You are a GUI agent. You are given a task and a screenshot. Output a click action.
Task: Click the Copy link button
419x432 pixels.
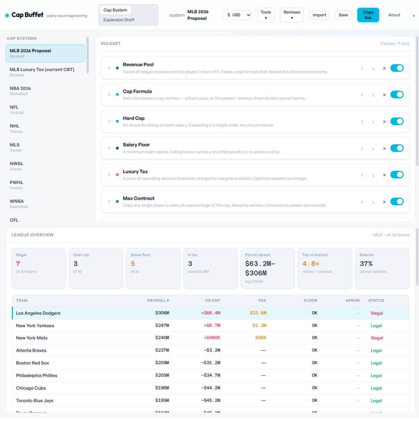[x=368, y=15]
